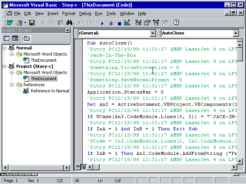Redo the last action

90,23
